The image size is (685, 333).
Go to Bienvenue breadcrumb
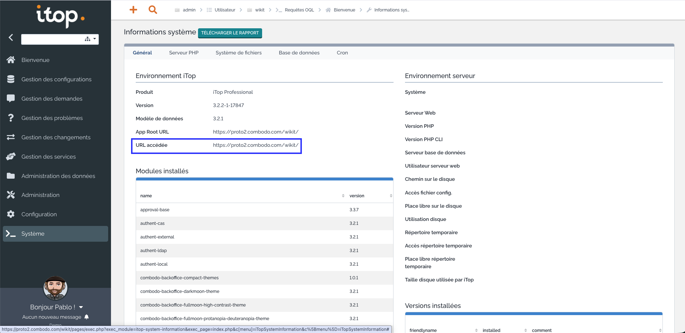click(x=340, y=10)
